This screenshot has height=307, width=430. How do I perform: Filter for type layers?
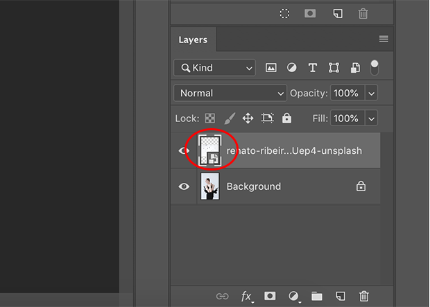(313, 68)
